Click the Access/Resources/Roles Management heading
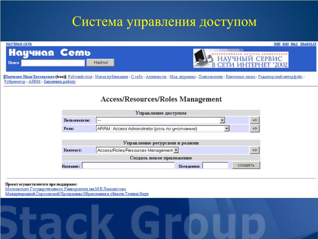318x239 pixels. tap(161, 99)
